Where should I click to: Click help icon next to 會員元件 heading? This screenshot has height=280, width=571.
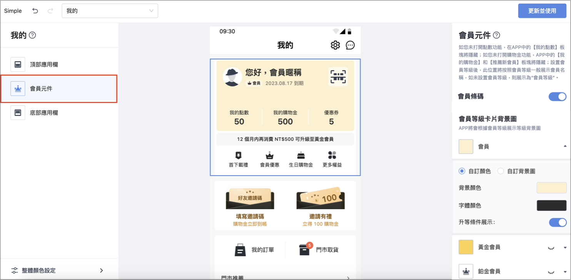(x=496, y=35)
